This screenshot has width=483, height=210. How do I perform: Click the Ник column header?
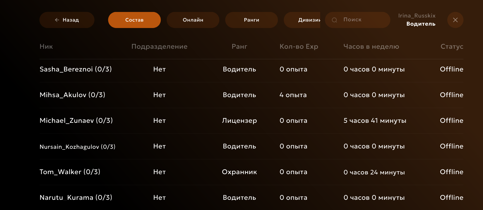point(46,47)
